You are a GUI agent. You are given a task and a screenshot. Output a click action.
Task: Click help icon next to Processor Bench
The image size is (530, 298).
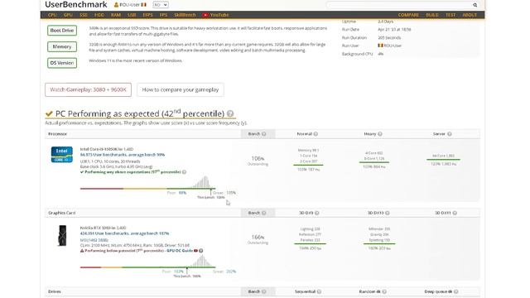pyautogui.click(x=264, y=134)
